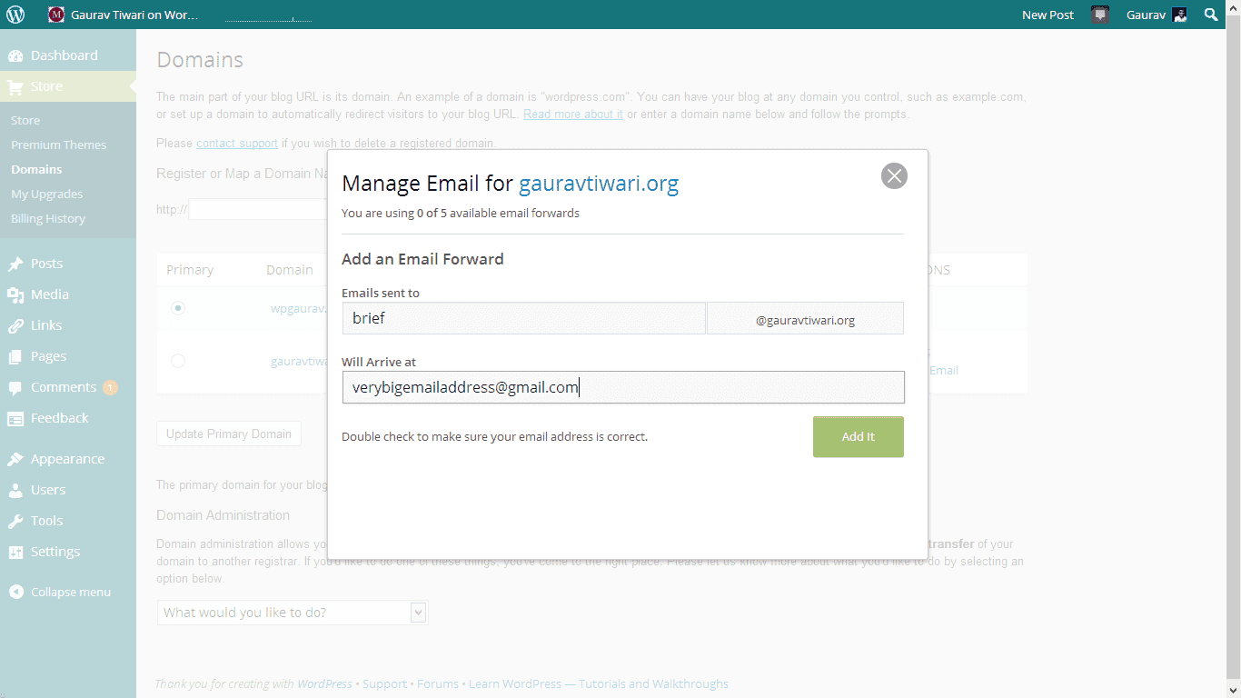Click the New Post link
The height and width of the screenshot is (698, 1241).
coord(1047,15)
